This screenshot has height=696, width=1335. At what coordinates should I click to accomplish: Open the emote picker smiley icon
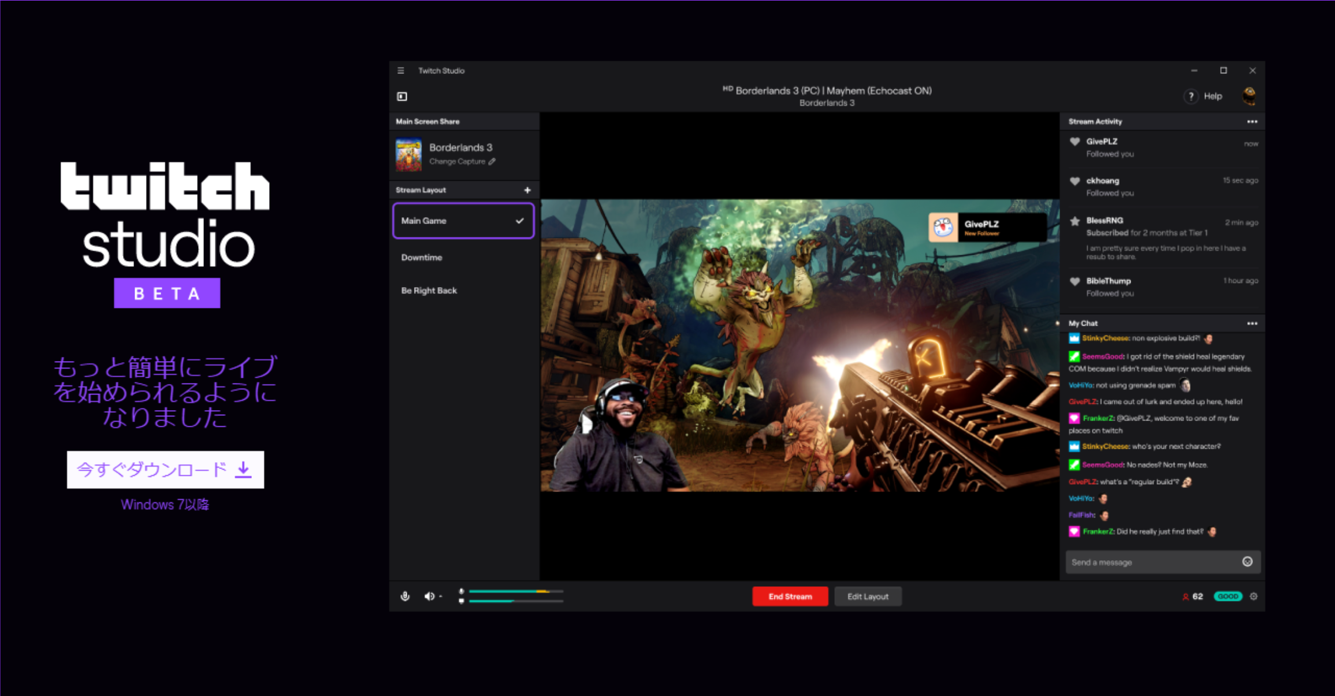pos(1247,562)
